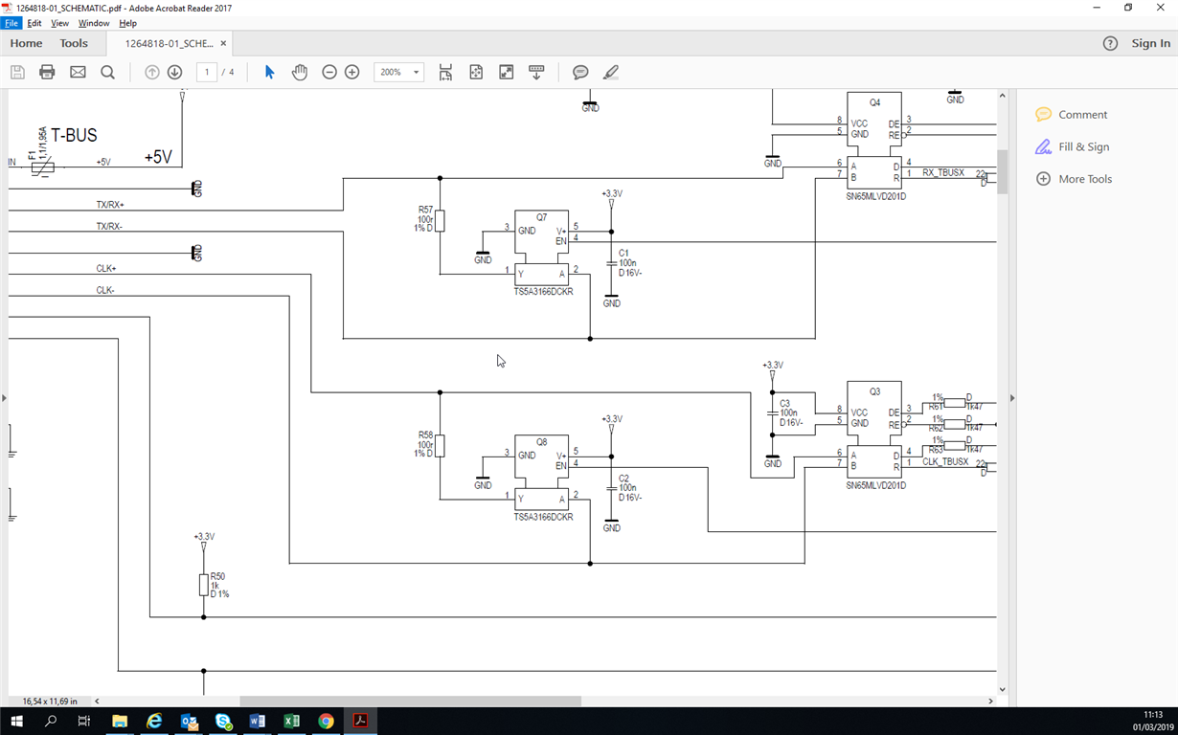Screen dimensions: 1178x735
Task: Send file by email envelope icon
Action: pyautogui.click(x=78, y=72)
